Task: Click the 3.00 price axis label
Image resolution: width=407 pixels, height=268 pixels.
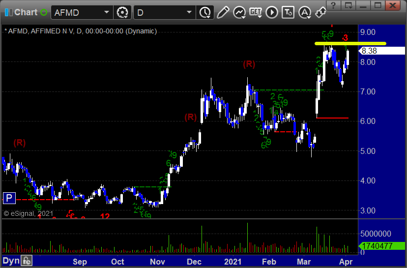Action: [x=368, y=210]
